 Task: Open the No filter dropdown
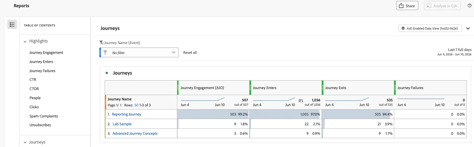click(140, 53)
